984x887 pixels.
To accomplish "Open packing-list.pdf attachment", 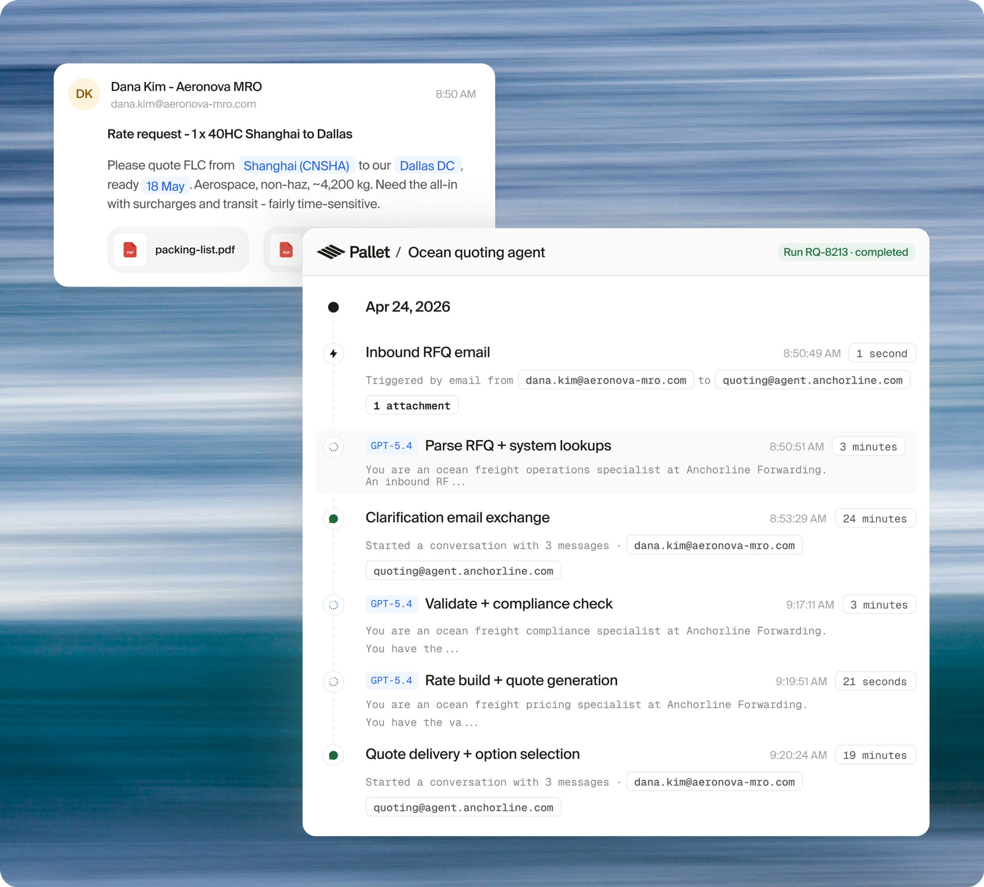I will (178, 250).
